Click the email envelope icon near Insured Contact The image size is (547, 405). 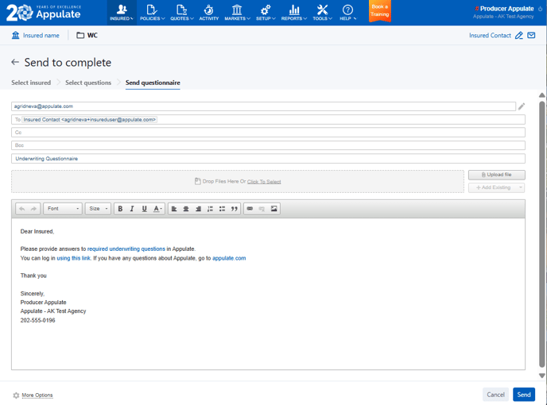[x=531, y=35]
